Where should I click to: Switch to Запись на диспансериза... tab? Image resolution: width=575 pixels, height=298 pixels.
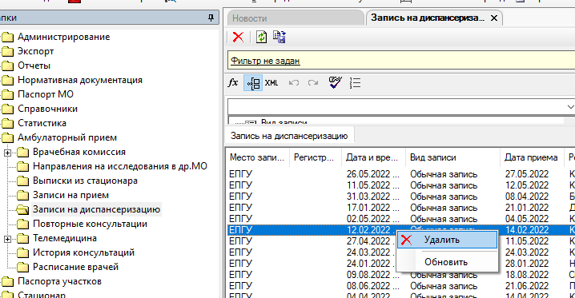point(428,18)
